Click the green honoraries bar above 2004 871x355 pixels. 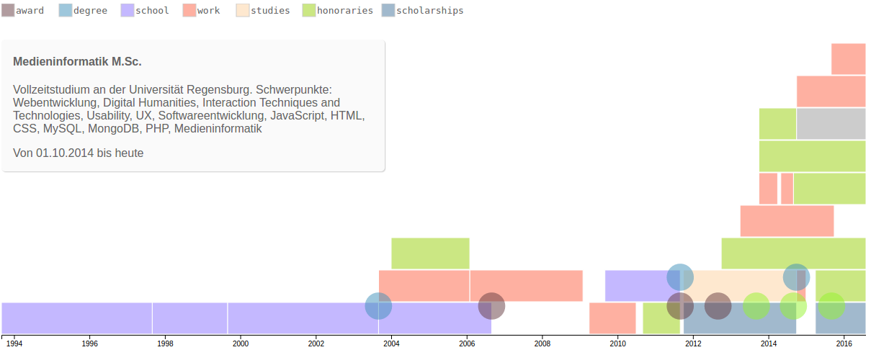click(430, 253)
